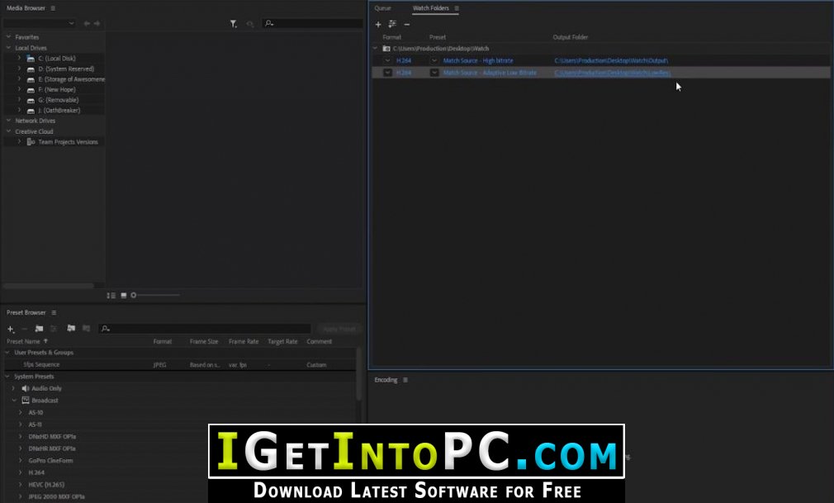Switch Media Browser to thumbnail view icon

click(123, 296)
